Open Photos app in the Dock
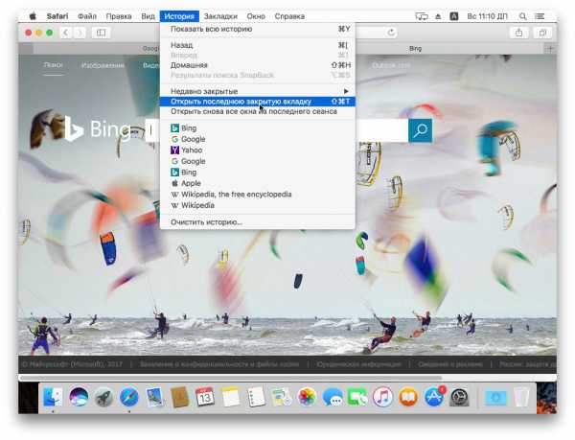The height and width of the screenshot is (440, 575). pyautogui.click(x=307, y=397)
